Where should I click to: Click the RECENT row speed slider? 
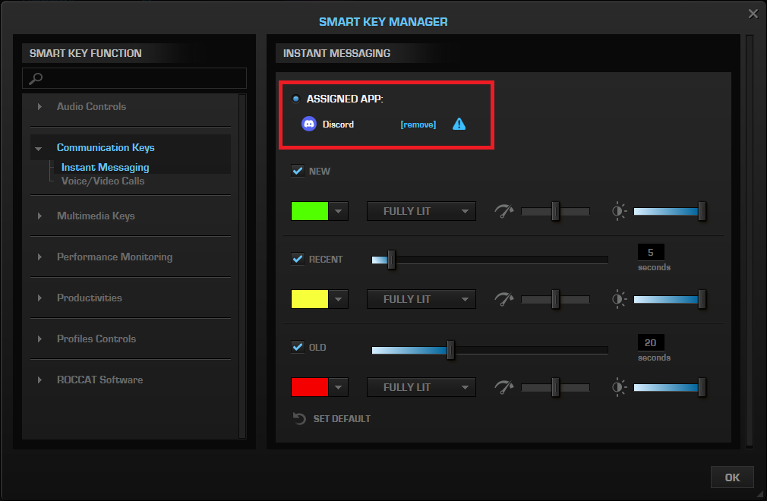[555, 299]
